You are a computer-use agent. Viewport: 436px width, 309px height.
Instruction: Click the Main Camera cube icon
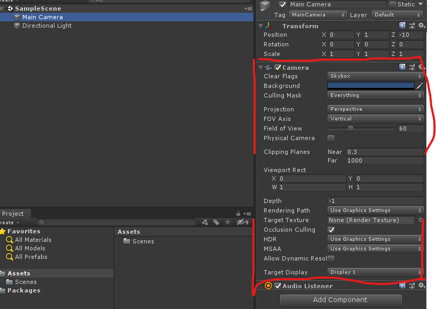pos(17,17)
